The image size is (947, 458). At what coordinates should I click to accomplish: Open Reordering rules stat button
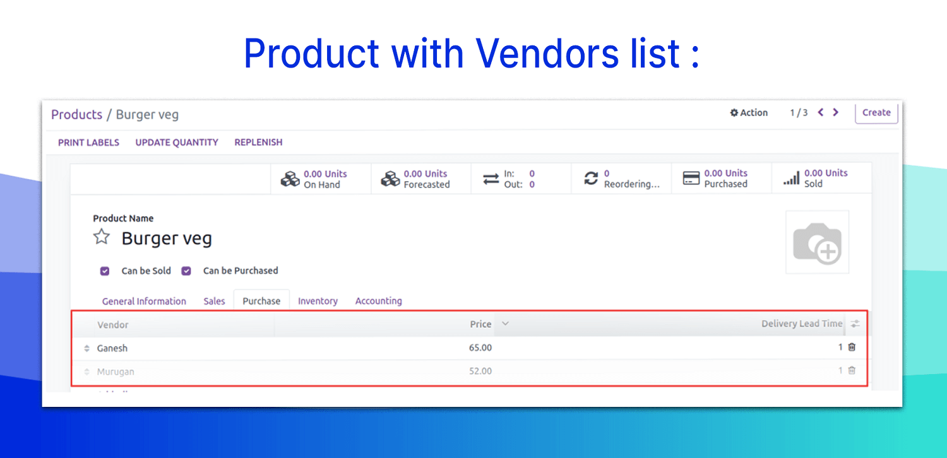621,179
